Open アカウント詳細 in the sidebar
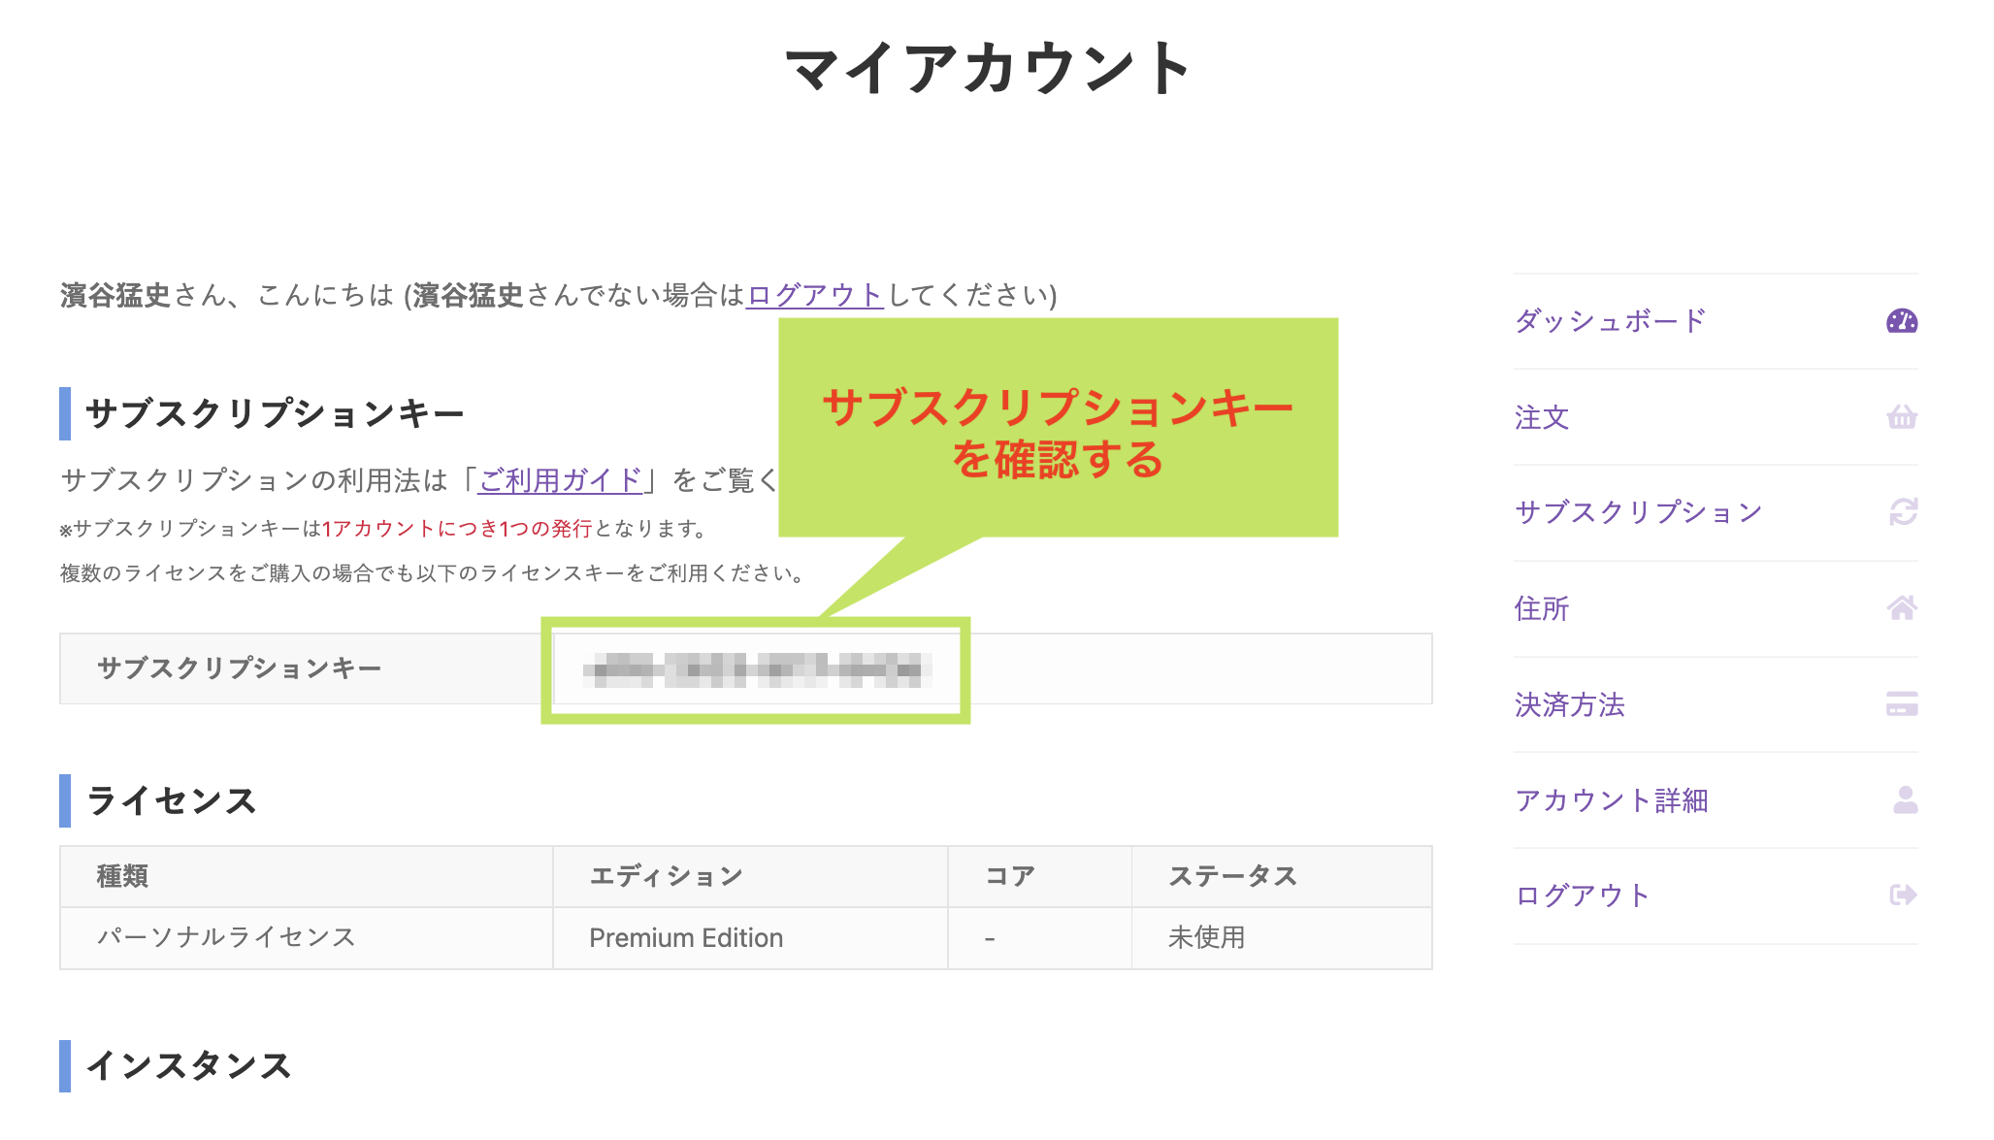 1611,800
